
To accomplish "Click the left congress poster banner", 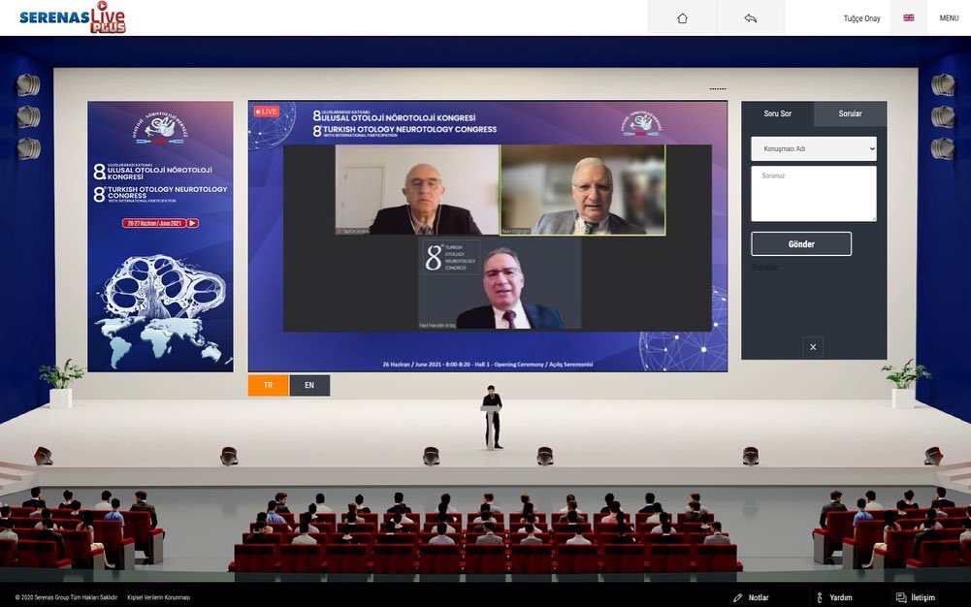I will [160, 237].
